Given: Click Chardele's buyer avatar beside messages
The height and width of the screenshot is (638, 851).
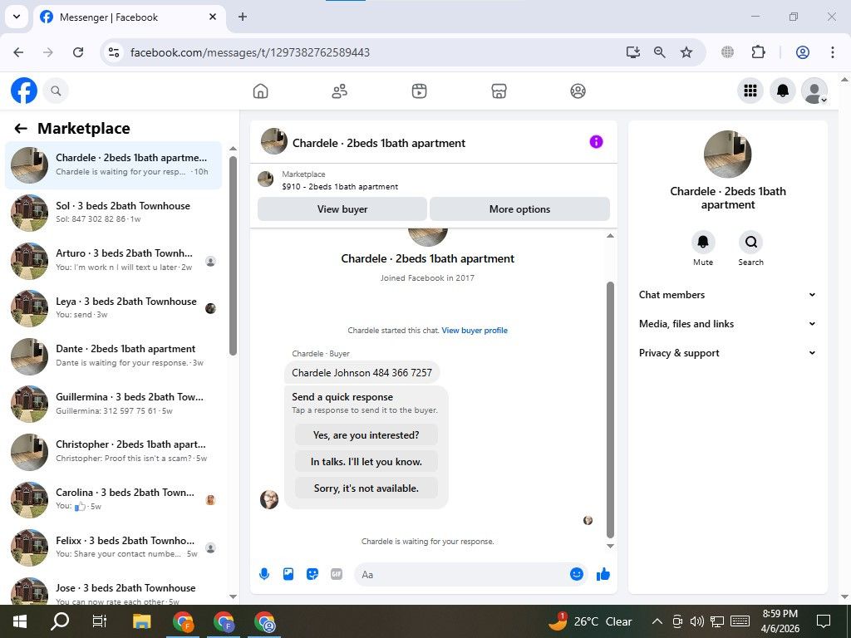Looking at the screenshot, I should click(269, 499).
